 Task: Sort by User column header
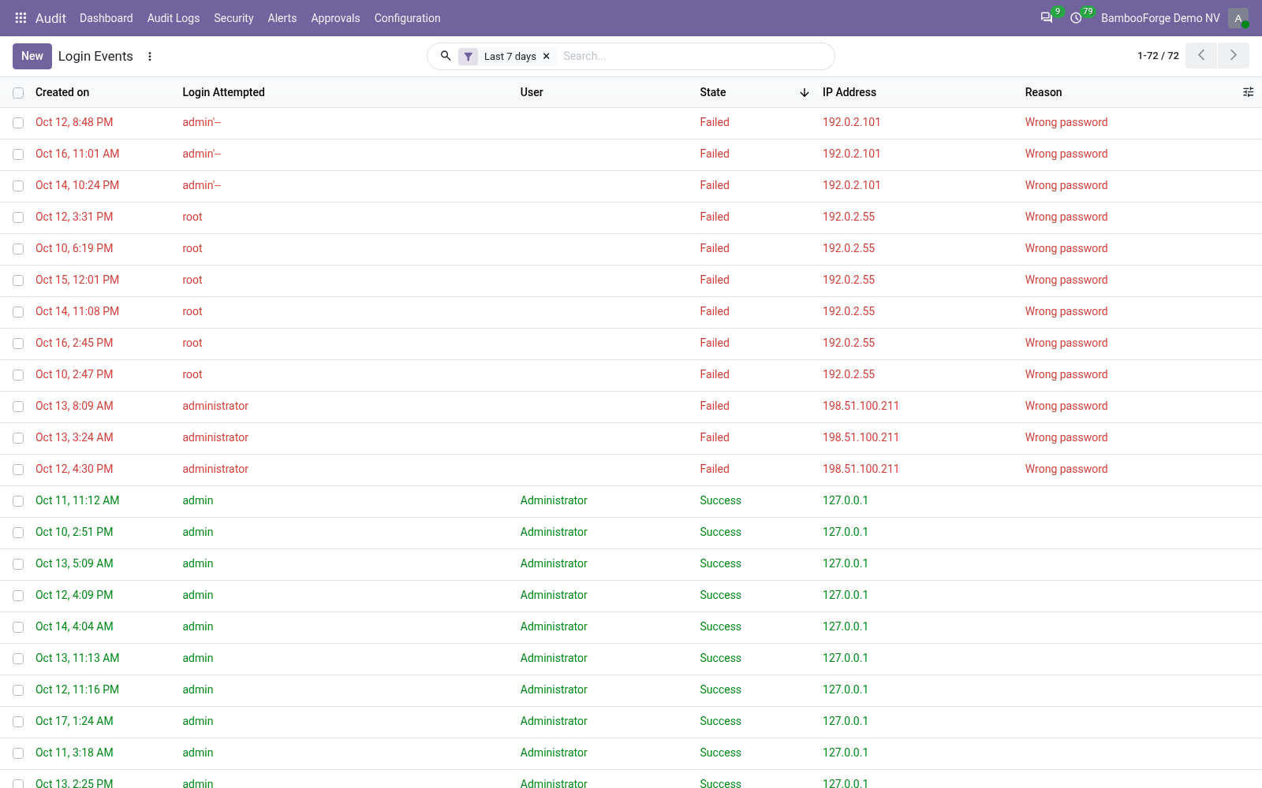point(532,92)
